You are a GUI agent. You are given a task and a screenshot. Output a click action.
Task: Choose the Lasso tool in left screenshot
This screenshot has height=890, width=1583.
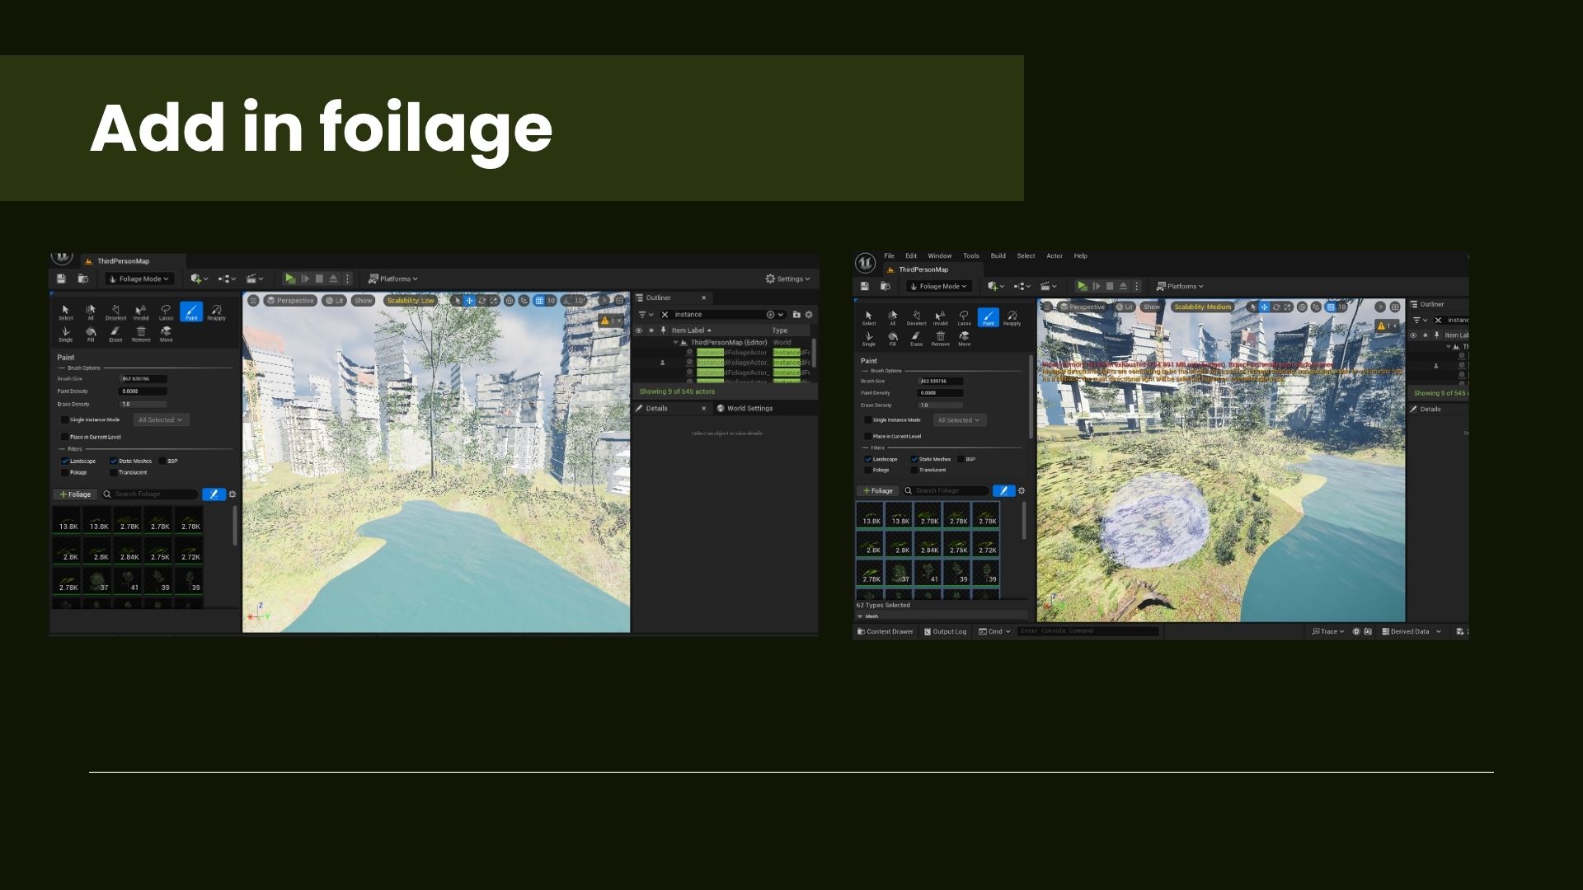click(x=166, y=311)
